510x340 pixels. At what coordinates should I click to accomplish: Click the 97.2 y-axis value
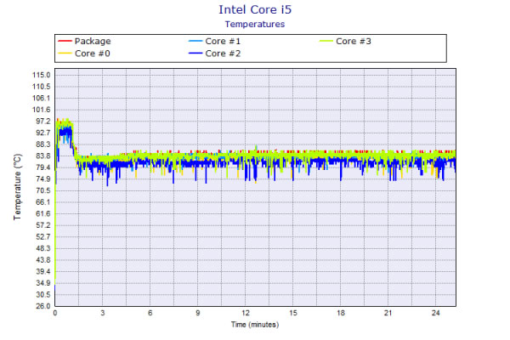pyautogui.click(x=43, y=122)
